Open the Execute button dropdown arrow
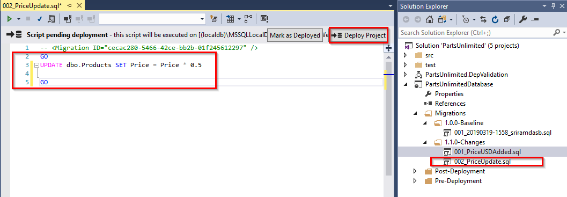Image resolution: width=567 pixels, height=197 pixels. point(18,19)
